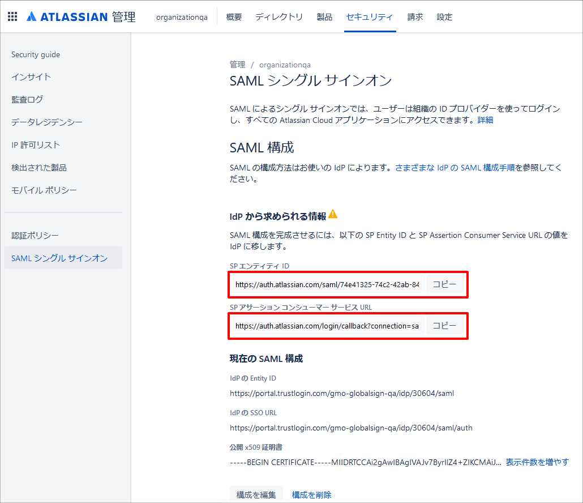Click the Atlassian logo

81,17
